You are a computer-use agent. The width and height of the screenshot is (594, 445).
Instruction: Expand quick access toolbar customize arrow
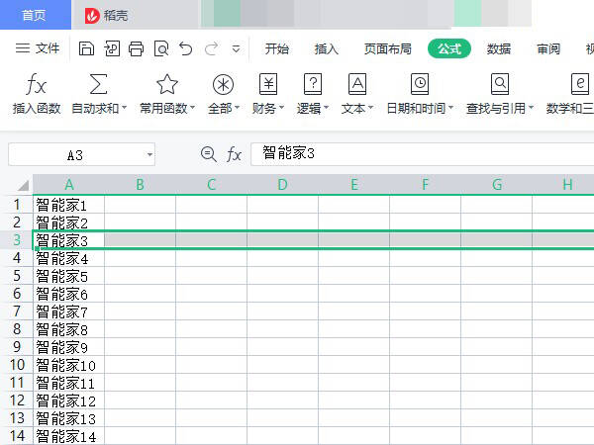coord(236,49)
